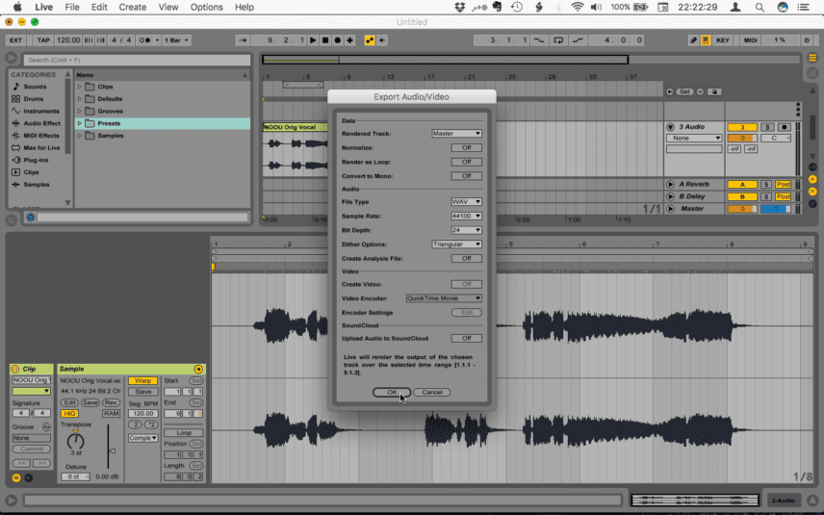
Task: Open the Help menu
Action: pos(245,7)
